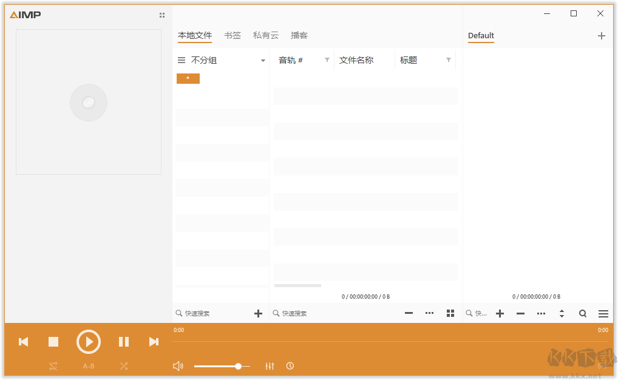Image resolution: width=618 pixels, height=380 pixels.
Task: Open the scheduler clock icon
Action: [290, 366]
